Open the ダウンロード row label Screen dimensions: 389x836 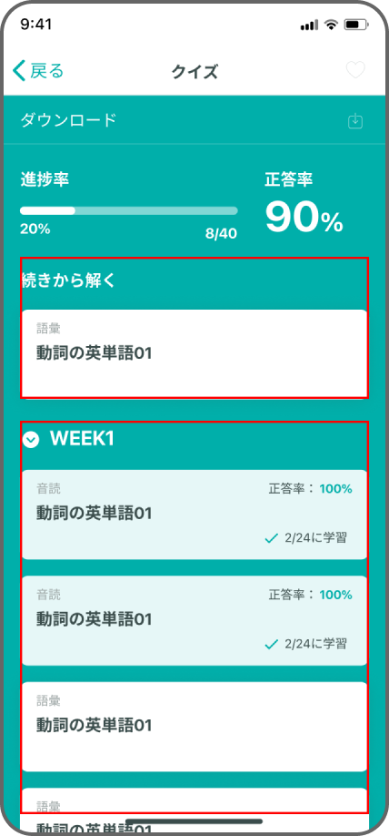[68, 120]
